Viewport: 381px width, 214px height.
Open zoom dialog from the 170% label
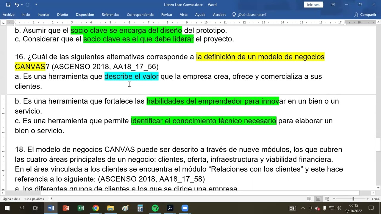point(375,199)
